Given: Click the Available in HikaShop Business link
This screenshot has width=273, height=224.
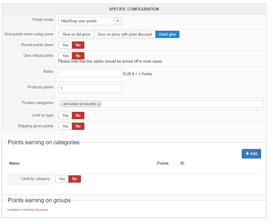Looking at the screenshot, I should coord(27,210).
